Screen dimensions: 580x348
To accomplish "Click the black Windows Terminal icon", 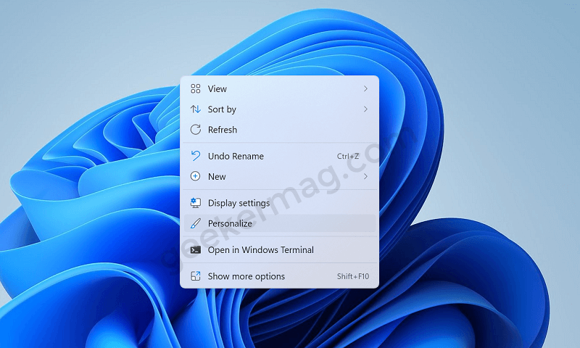I will pos(195,250).
